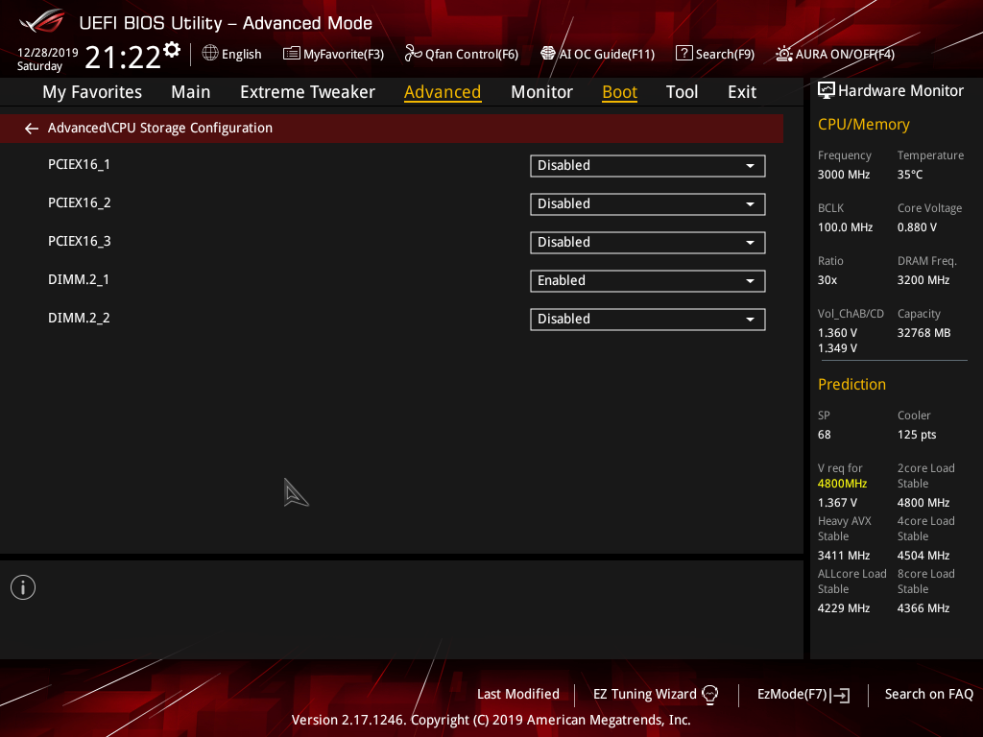
Task: Open Search on FAQ
Action: point(928,695)
